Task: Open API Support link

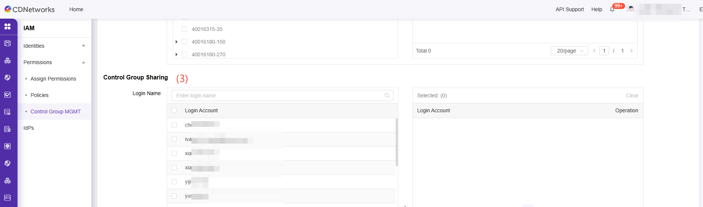Action: point(569,9)
